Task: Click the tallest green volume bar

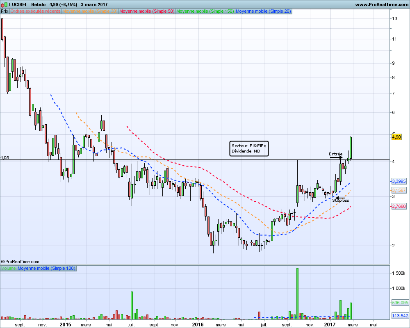Action: [297, 294]
